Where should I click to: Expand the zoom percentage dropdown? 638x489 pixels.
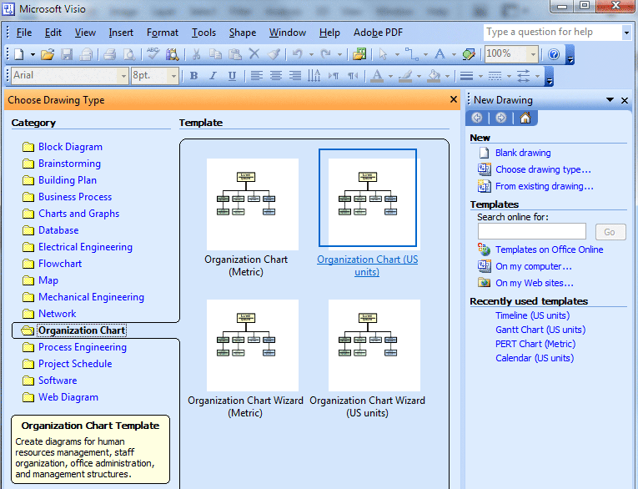coord(533,53)
